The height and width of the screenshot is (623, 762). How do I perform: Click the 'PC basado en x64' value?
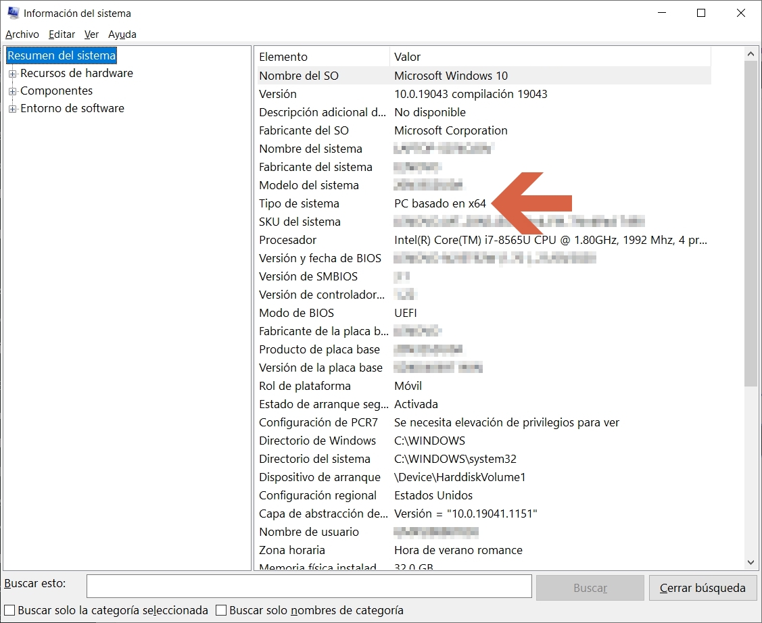coord(440,203)
